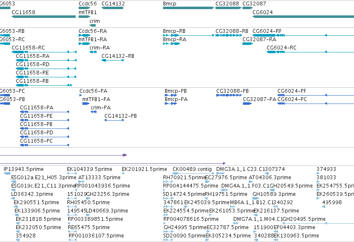This screenshot has height=242, width=354.
Task: Select EST EK133906.5prime
Action: pyautogui.click(x=17, y=215)
